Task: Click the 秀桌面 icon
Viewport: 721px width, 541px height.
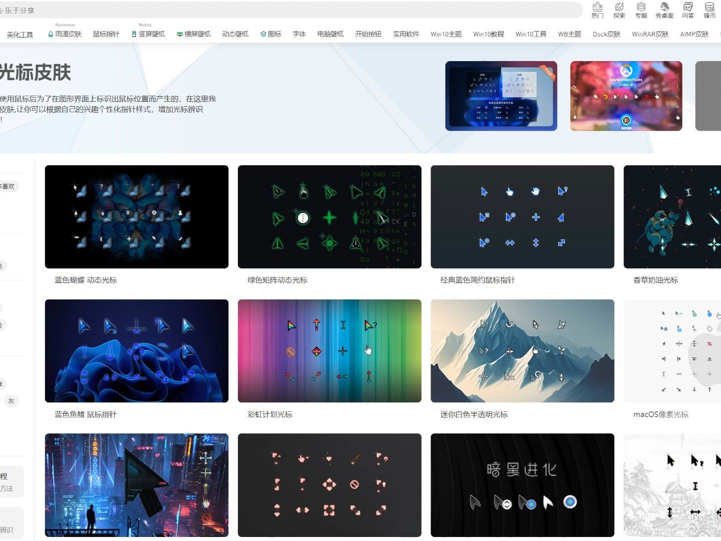Action: (x=664, y=10)
